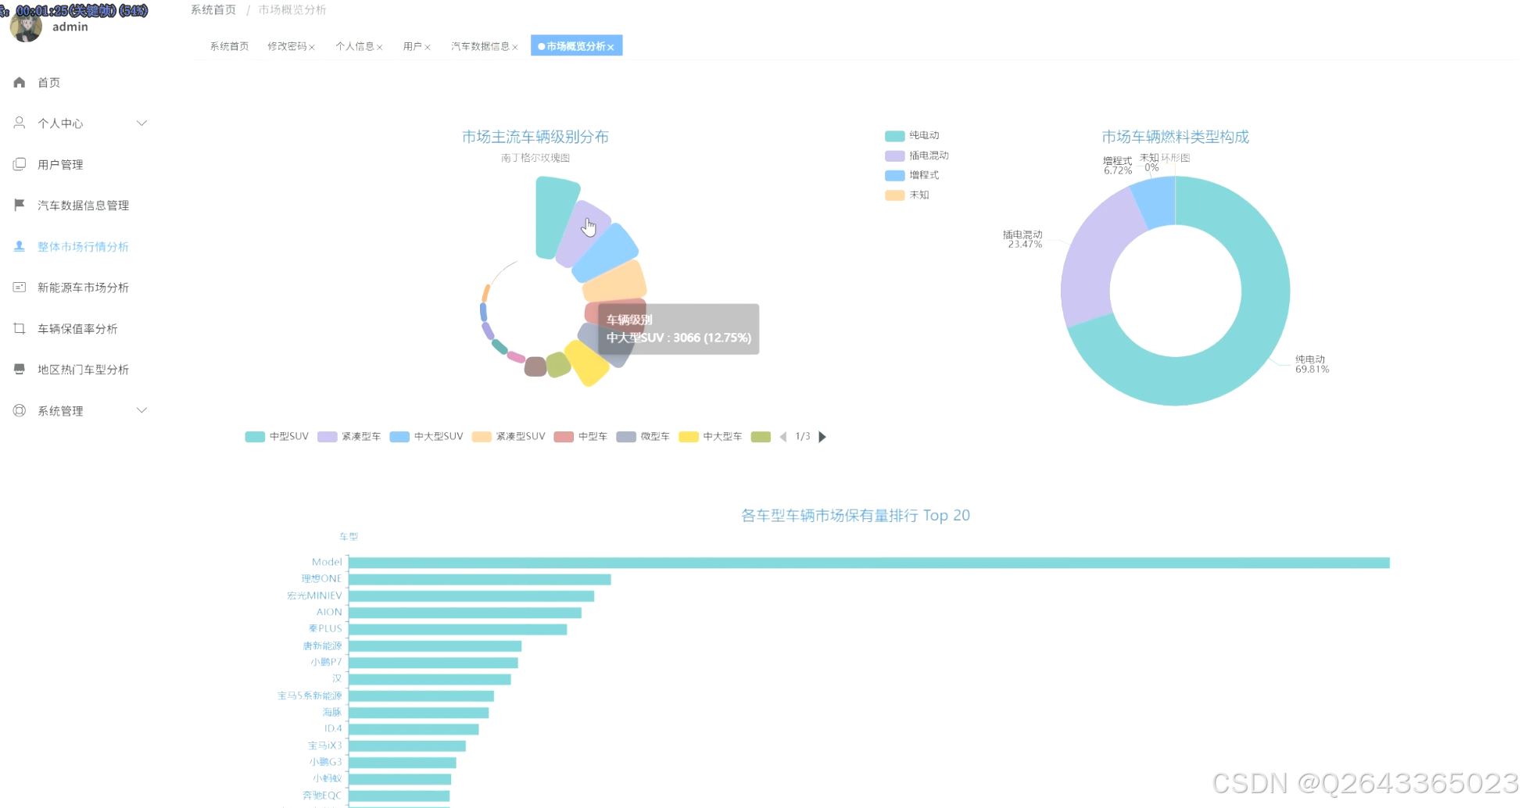Go to next legend page arrow
Image resolution: width=1522 pixels, height=808 pixels.
pyautogui.click(x=822, y=437)
